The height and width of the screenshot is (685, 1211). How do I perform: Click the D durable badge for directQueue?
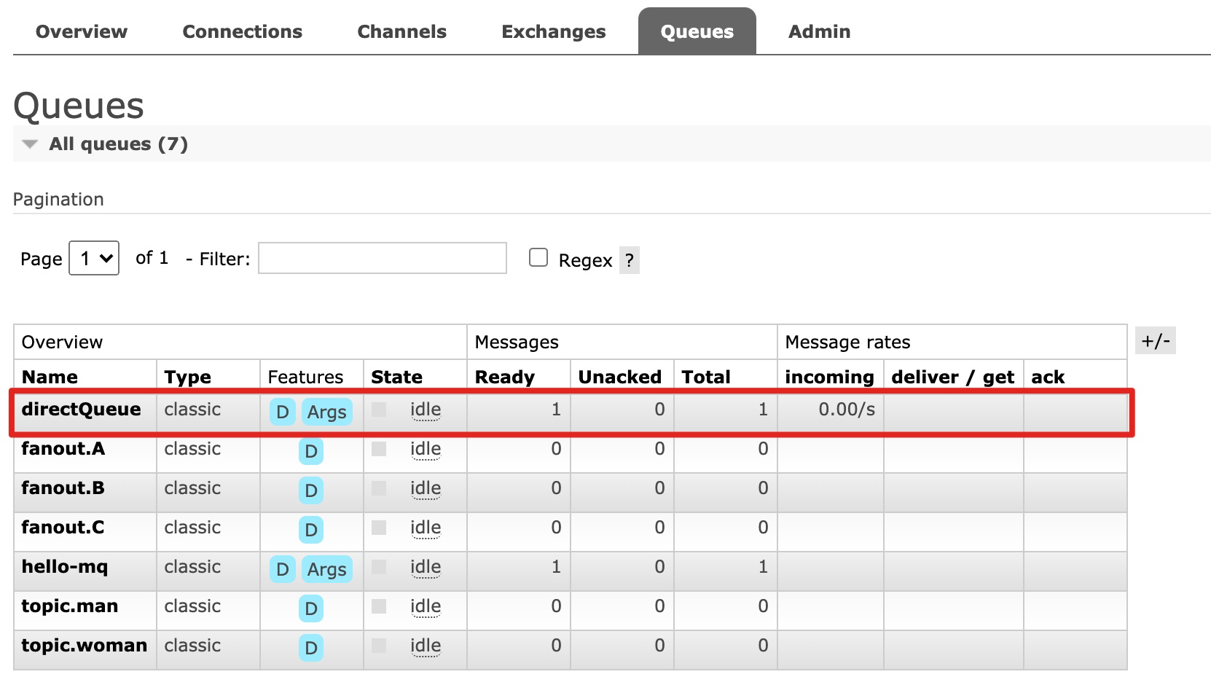[x=283, y=412]
